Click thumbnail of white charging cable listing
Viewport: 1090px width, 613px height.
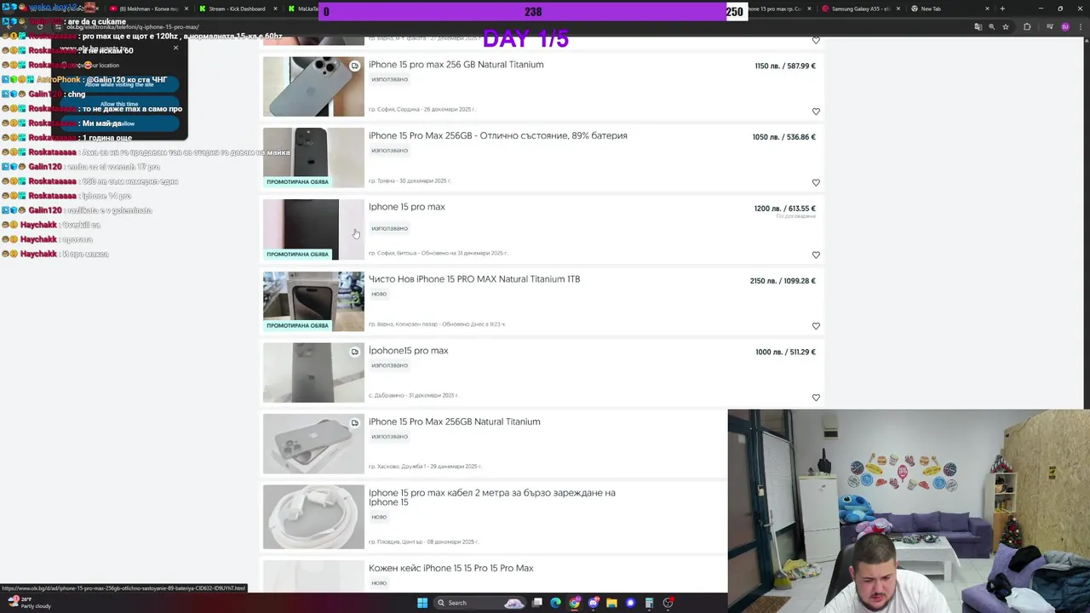313,517
